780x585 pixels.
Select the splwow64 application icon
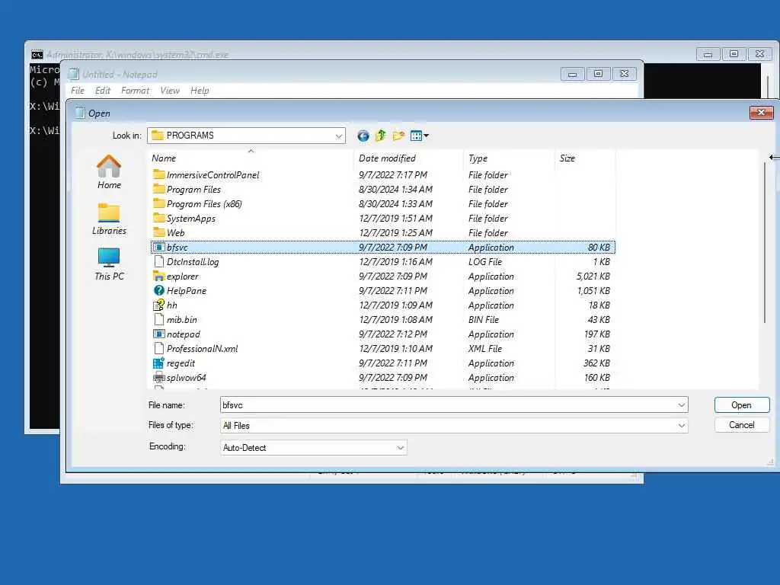[x=158, y=378]
